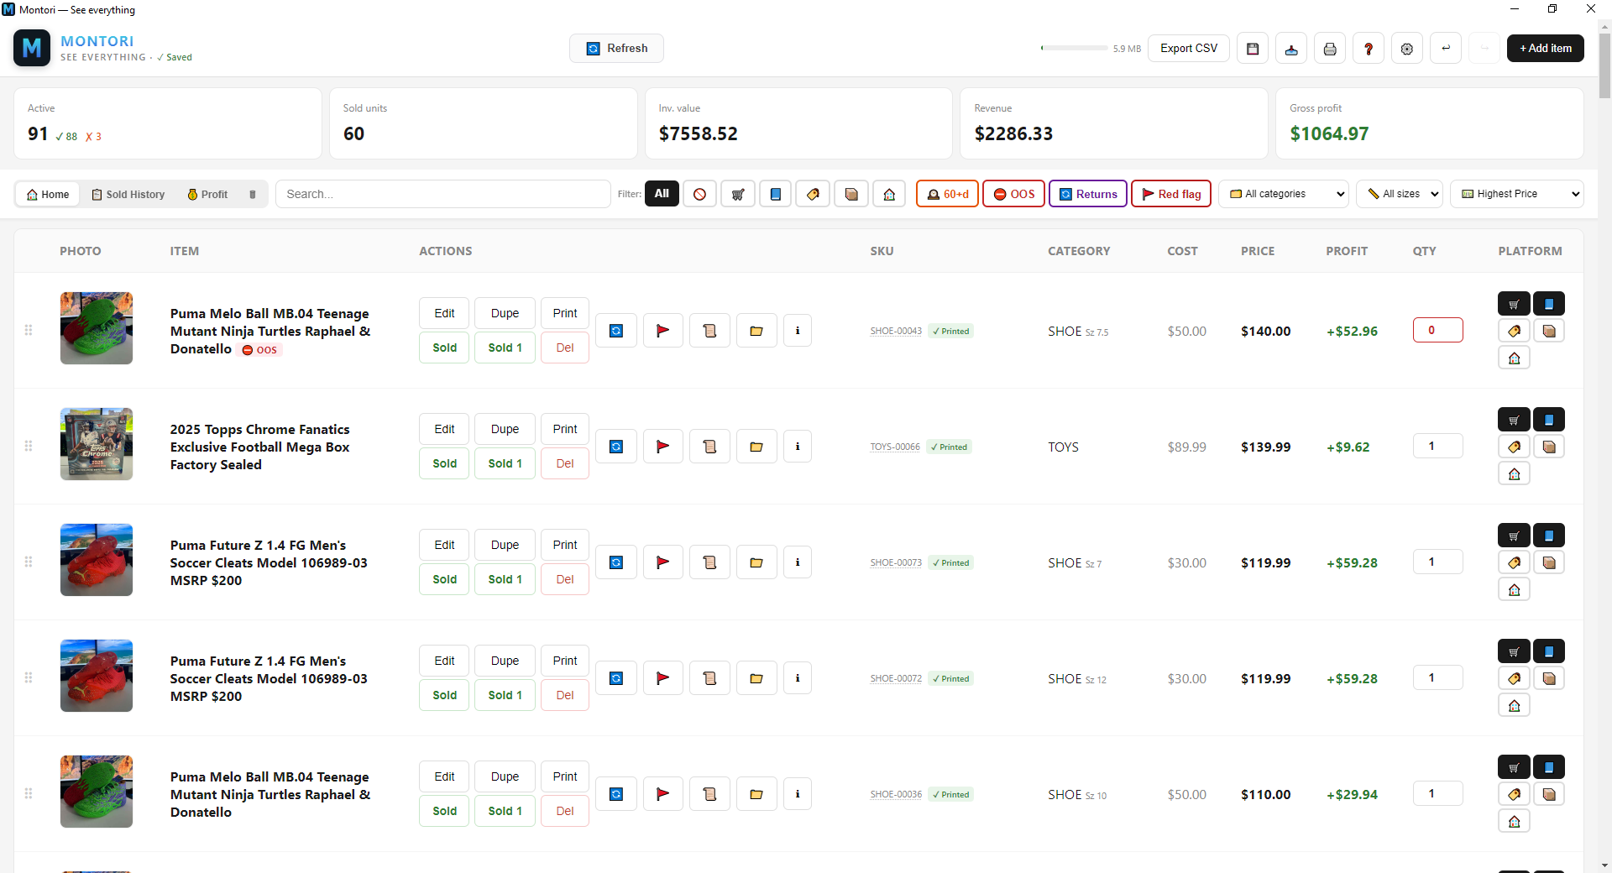Click Dupe for the SHOE-00073 row
The image size is (1612, 873).
tap(505, 546)
